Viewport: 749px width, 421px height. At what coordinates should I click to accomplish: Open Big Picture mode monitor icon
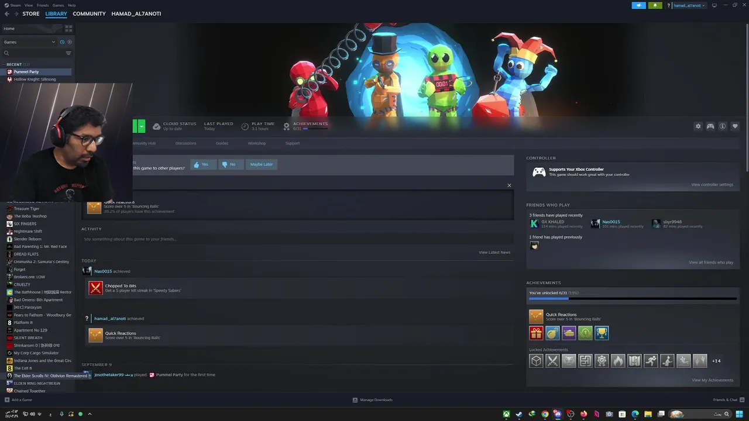[714, 5]
